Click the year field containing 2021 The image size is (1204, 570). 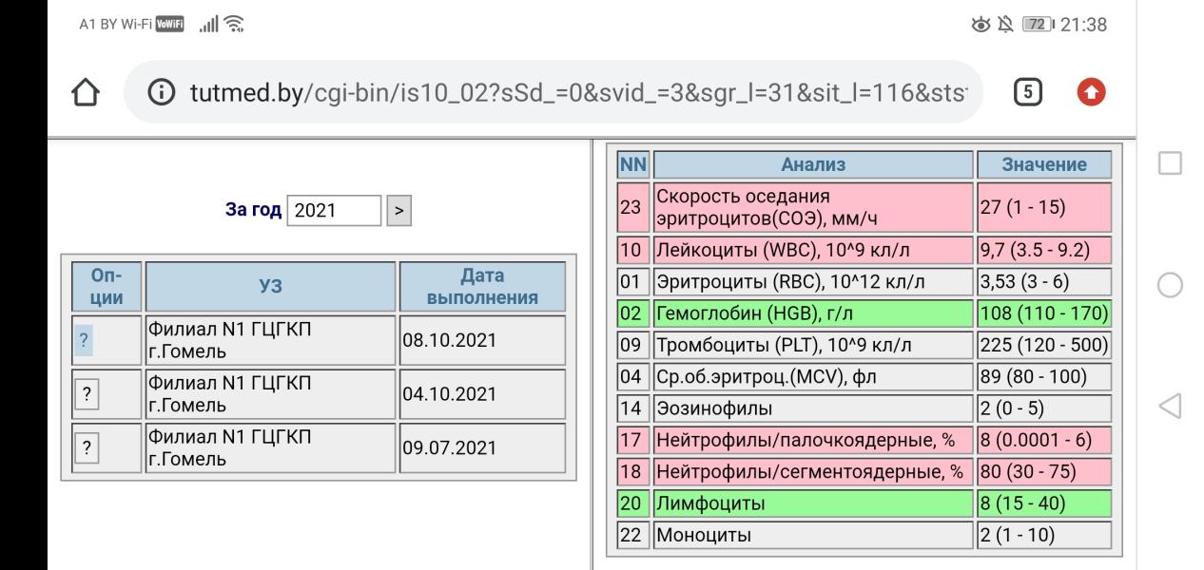[334, 210]
